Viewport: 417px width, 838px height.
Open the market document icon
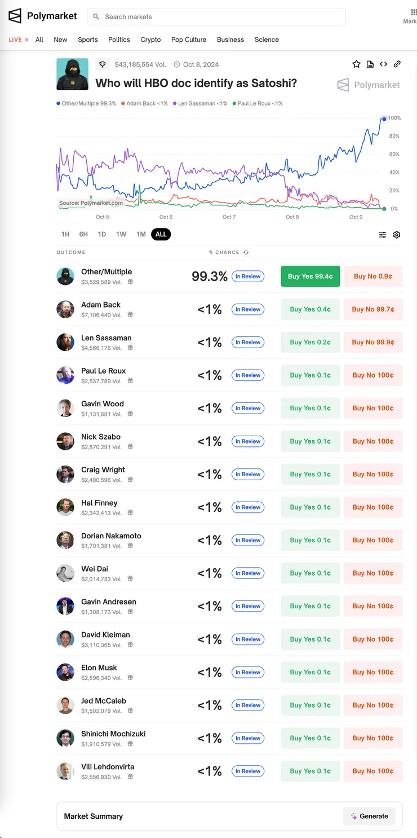(370, 64)
